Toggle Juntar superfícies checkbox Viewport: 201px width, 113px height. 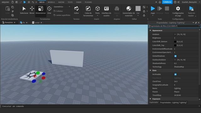[54, 15]
